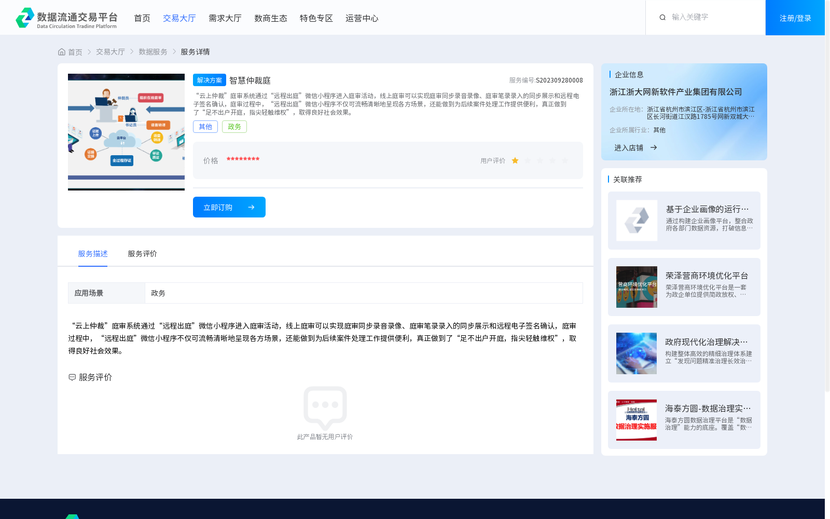The image size is (830, 519).
Task: Switch to the 服务评价 tab
Action: coord(143,254)
